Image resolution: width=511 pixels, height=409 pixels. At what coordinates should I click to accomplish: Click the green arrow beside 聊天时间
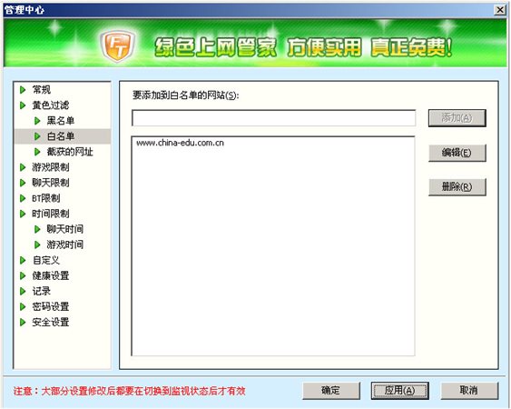37,229
